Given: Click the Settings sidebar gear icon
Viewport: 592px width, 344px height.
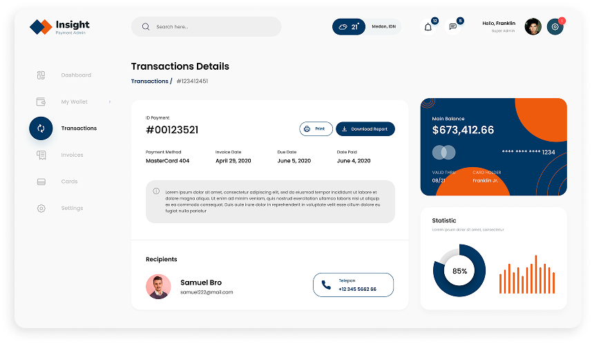Looking at the screenshot, I should tap(41, 209).
